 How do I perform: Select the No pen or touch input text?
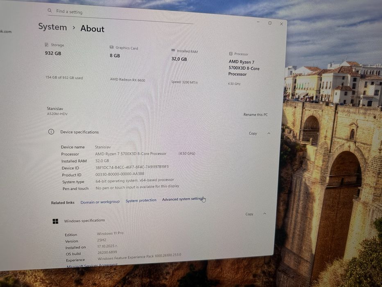coord(138,187)
